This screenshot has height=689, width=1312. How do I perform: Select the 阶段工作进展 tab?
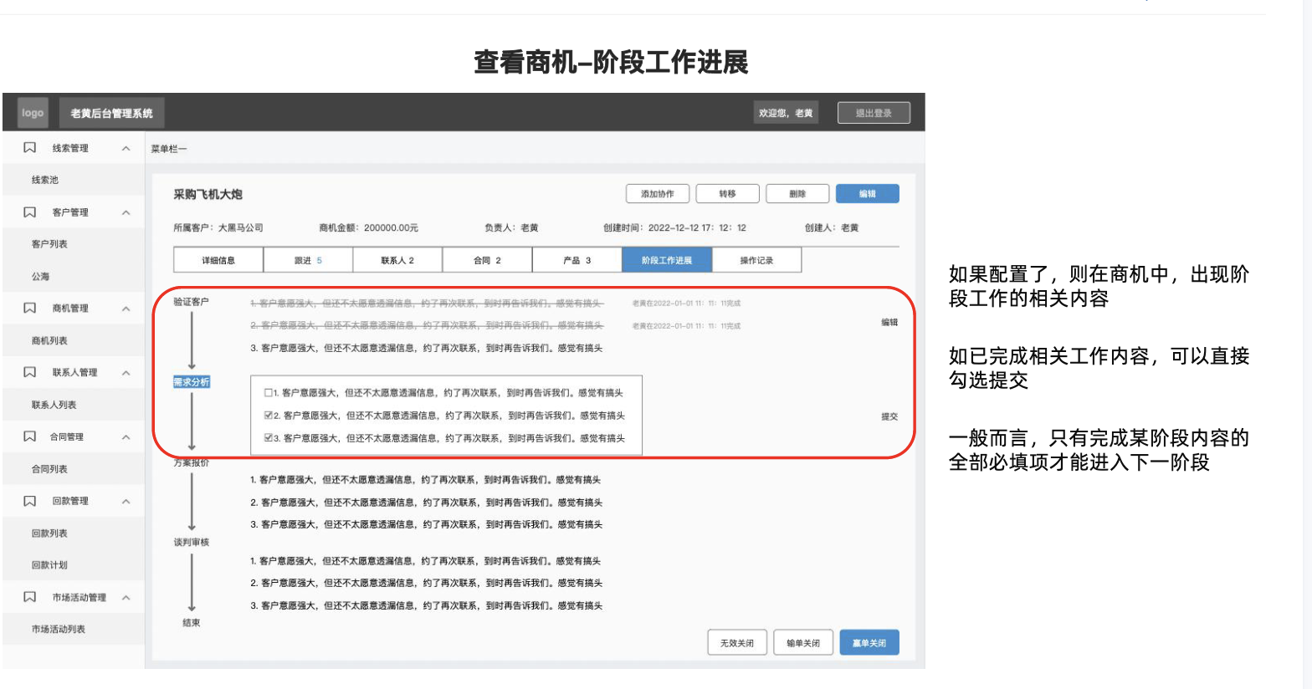pyautogui.click(x=667, y=260)
